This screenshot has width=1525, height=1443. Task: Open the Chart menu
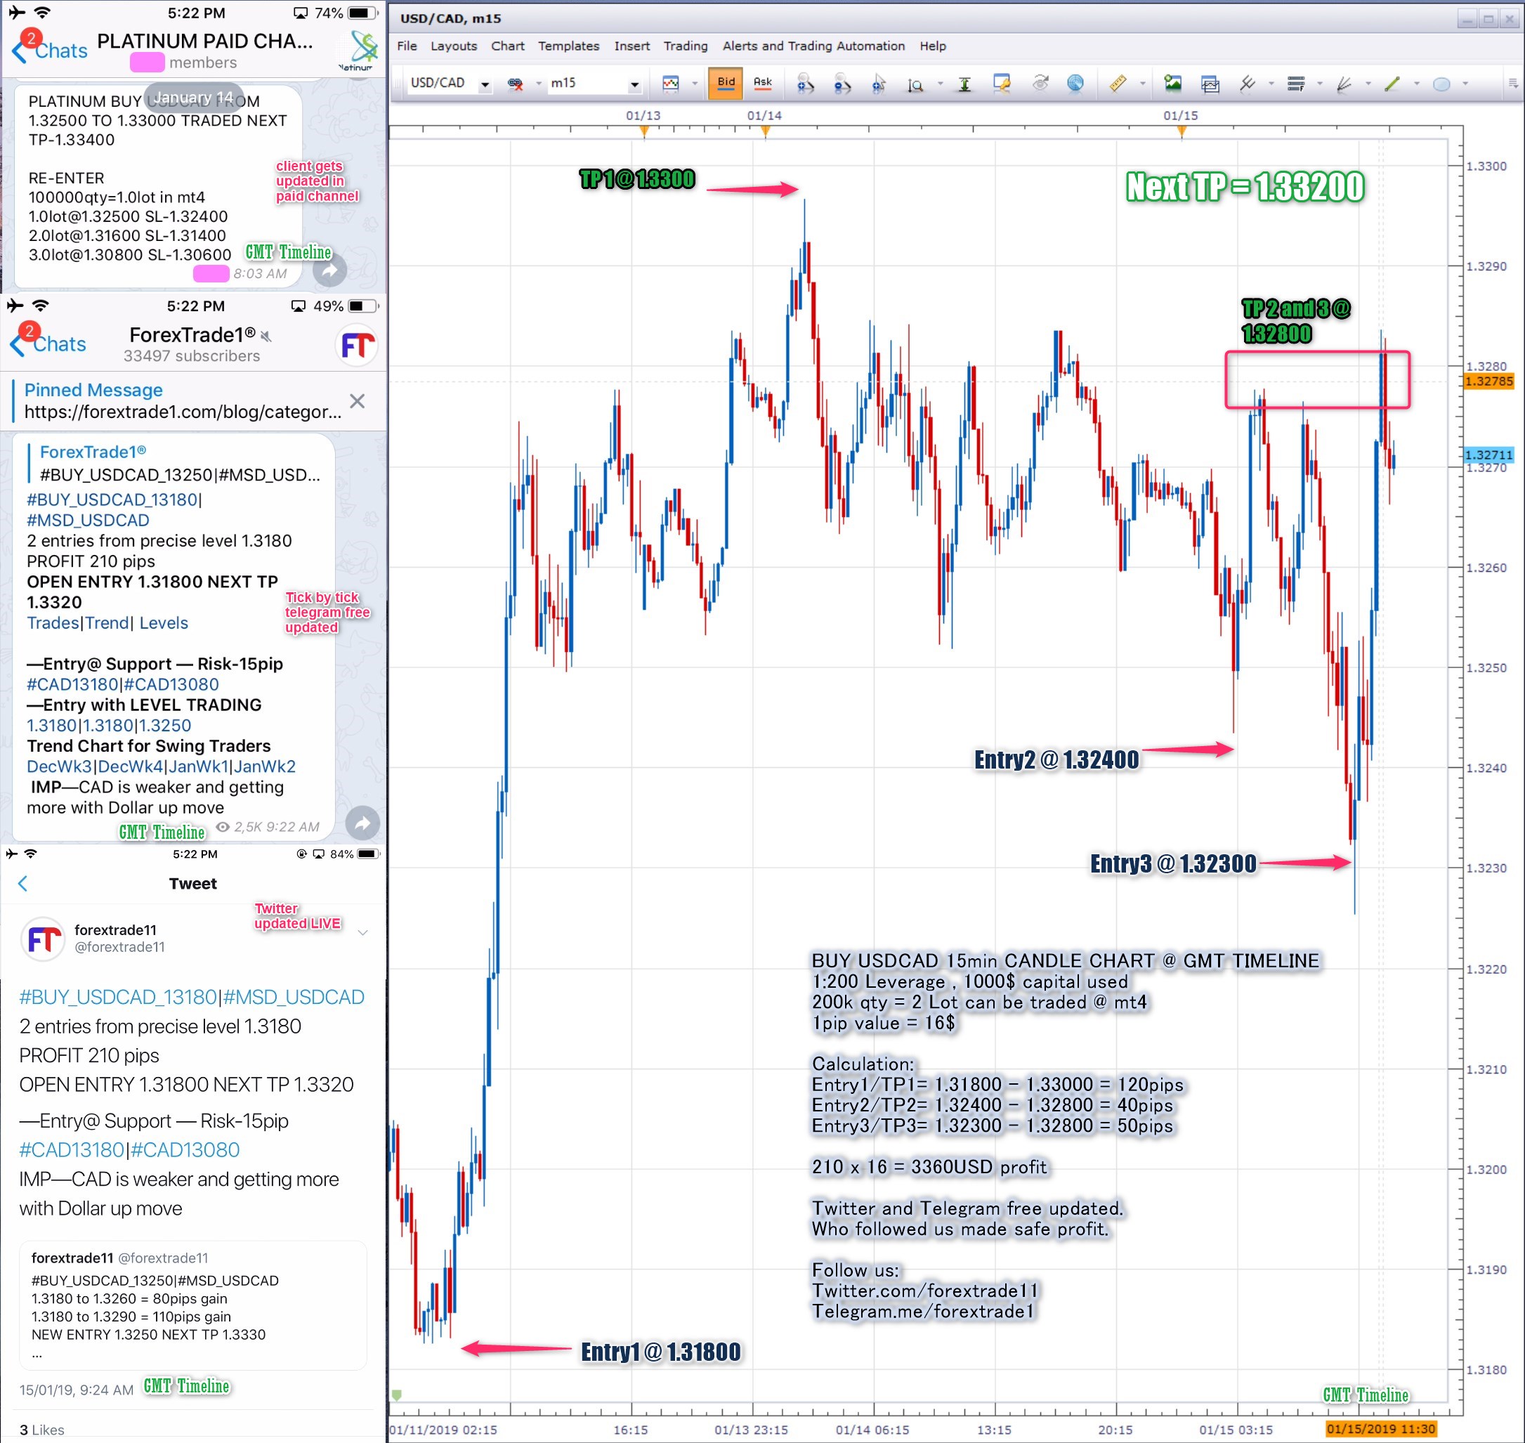tap(508, 46)
